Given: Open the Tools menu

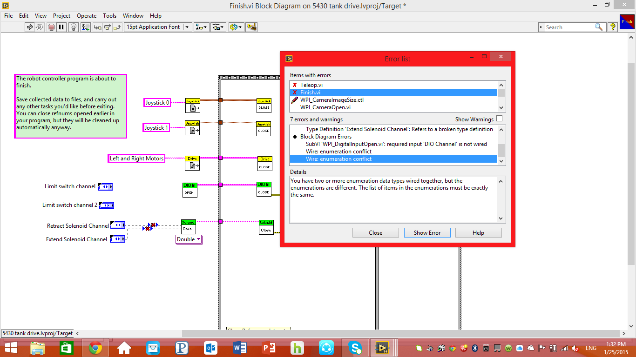Looking at the screenshot, I should (x=110, y=16).
